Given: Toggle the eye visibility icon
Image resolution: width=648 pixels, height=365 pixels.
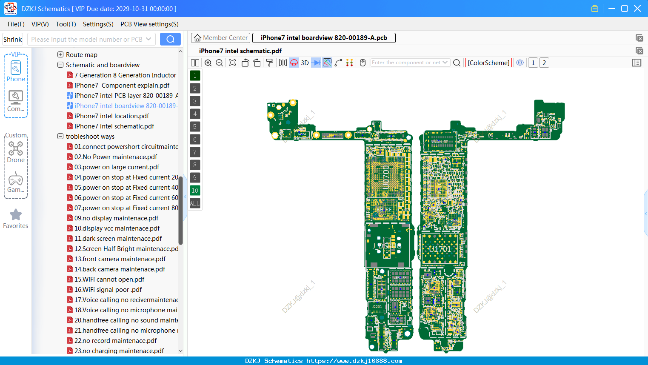Looking at the screenshot, I should (520, 63).
